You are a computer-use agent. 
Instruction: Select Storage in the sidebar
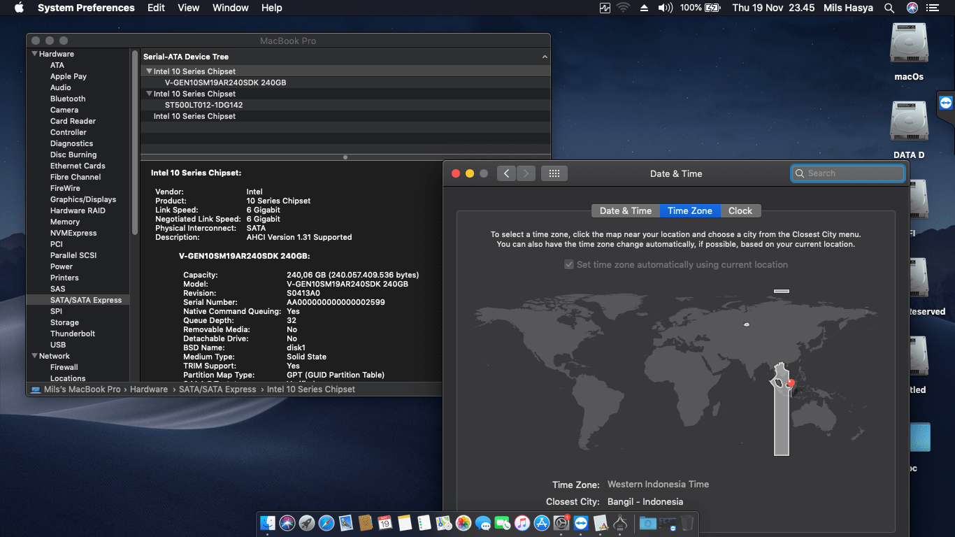[x=64, y=322]
